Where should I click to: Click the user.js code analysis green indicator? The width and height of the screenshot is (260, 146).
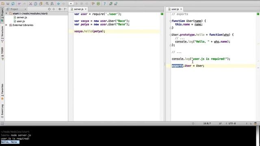258,14
